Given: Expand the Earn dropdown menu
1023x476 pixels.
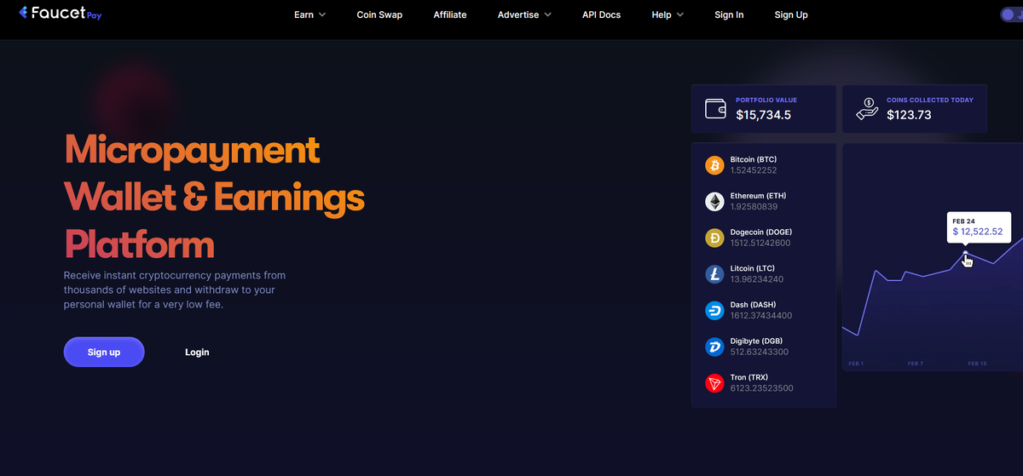Looking at the screenshot, I should coord(310,14).
